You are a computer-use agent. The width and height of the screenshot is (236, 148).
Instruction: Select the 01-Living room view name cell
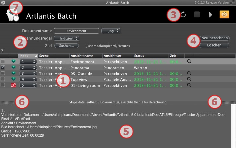click(85, 85)
